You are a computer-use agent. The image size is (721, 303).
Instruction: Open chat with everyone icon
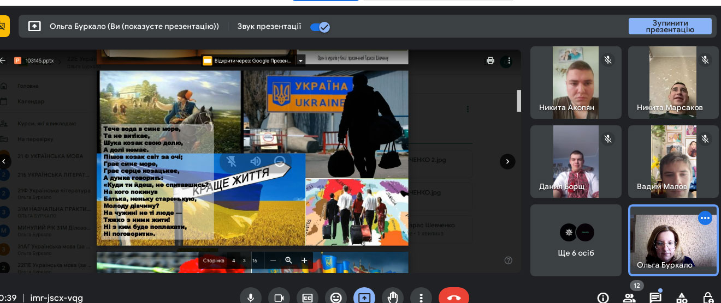655,298
